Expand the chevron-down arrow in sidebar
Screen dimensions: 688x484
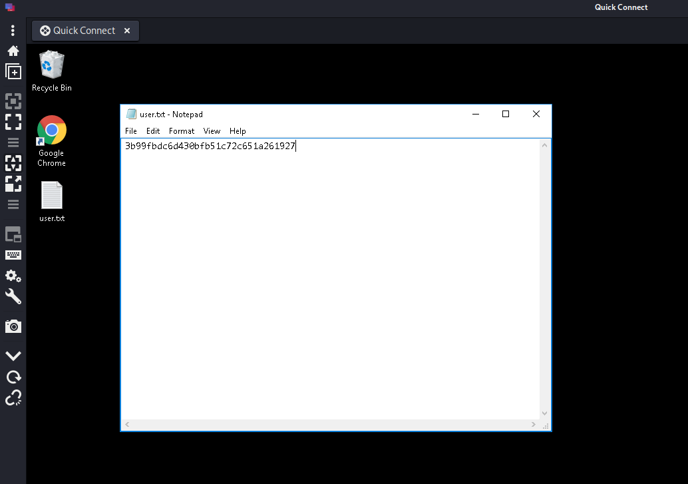coord(13,356)
